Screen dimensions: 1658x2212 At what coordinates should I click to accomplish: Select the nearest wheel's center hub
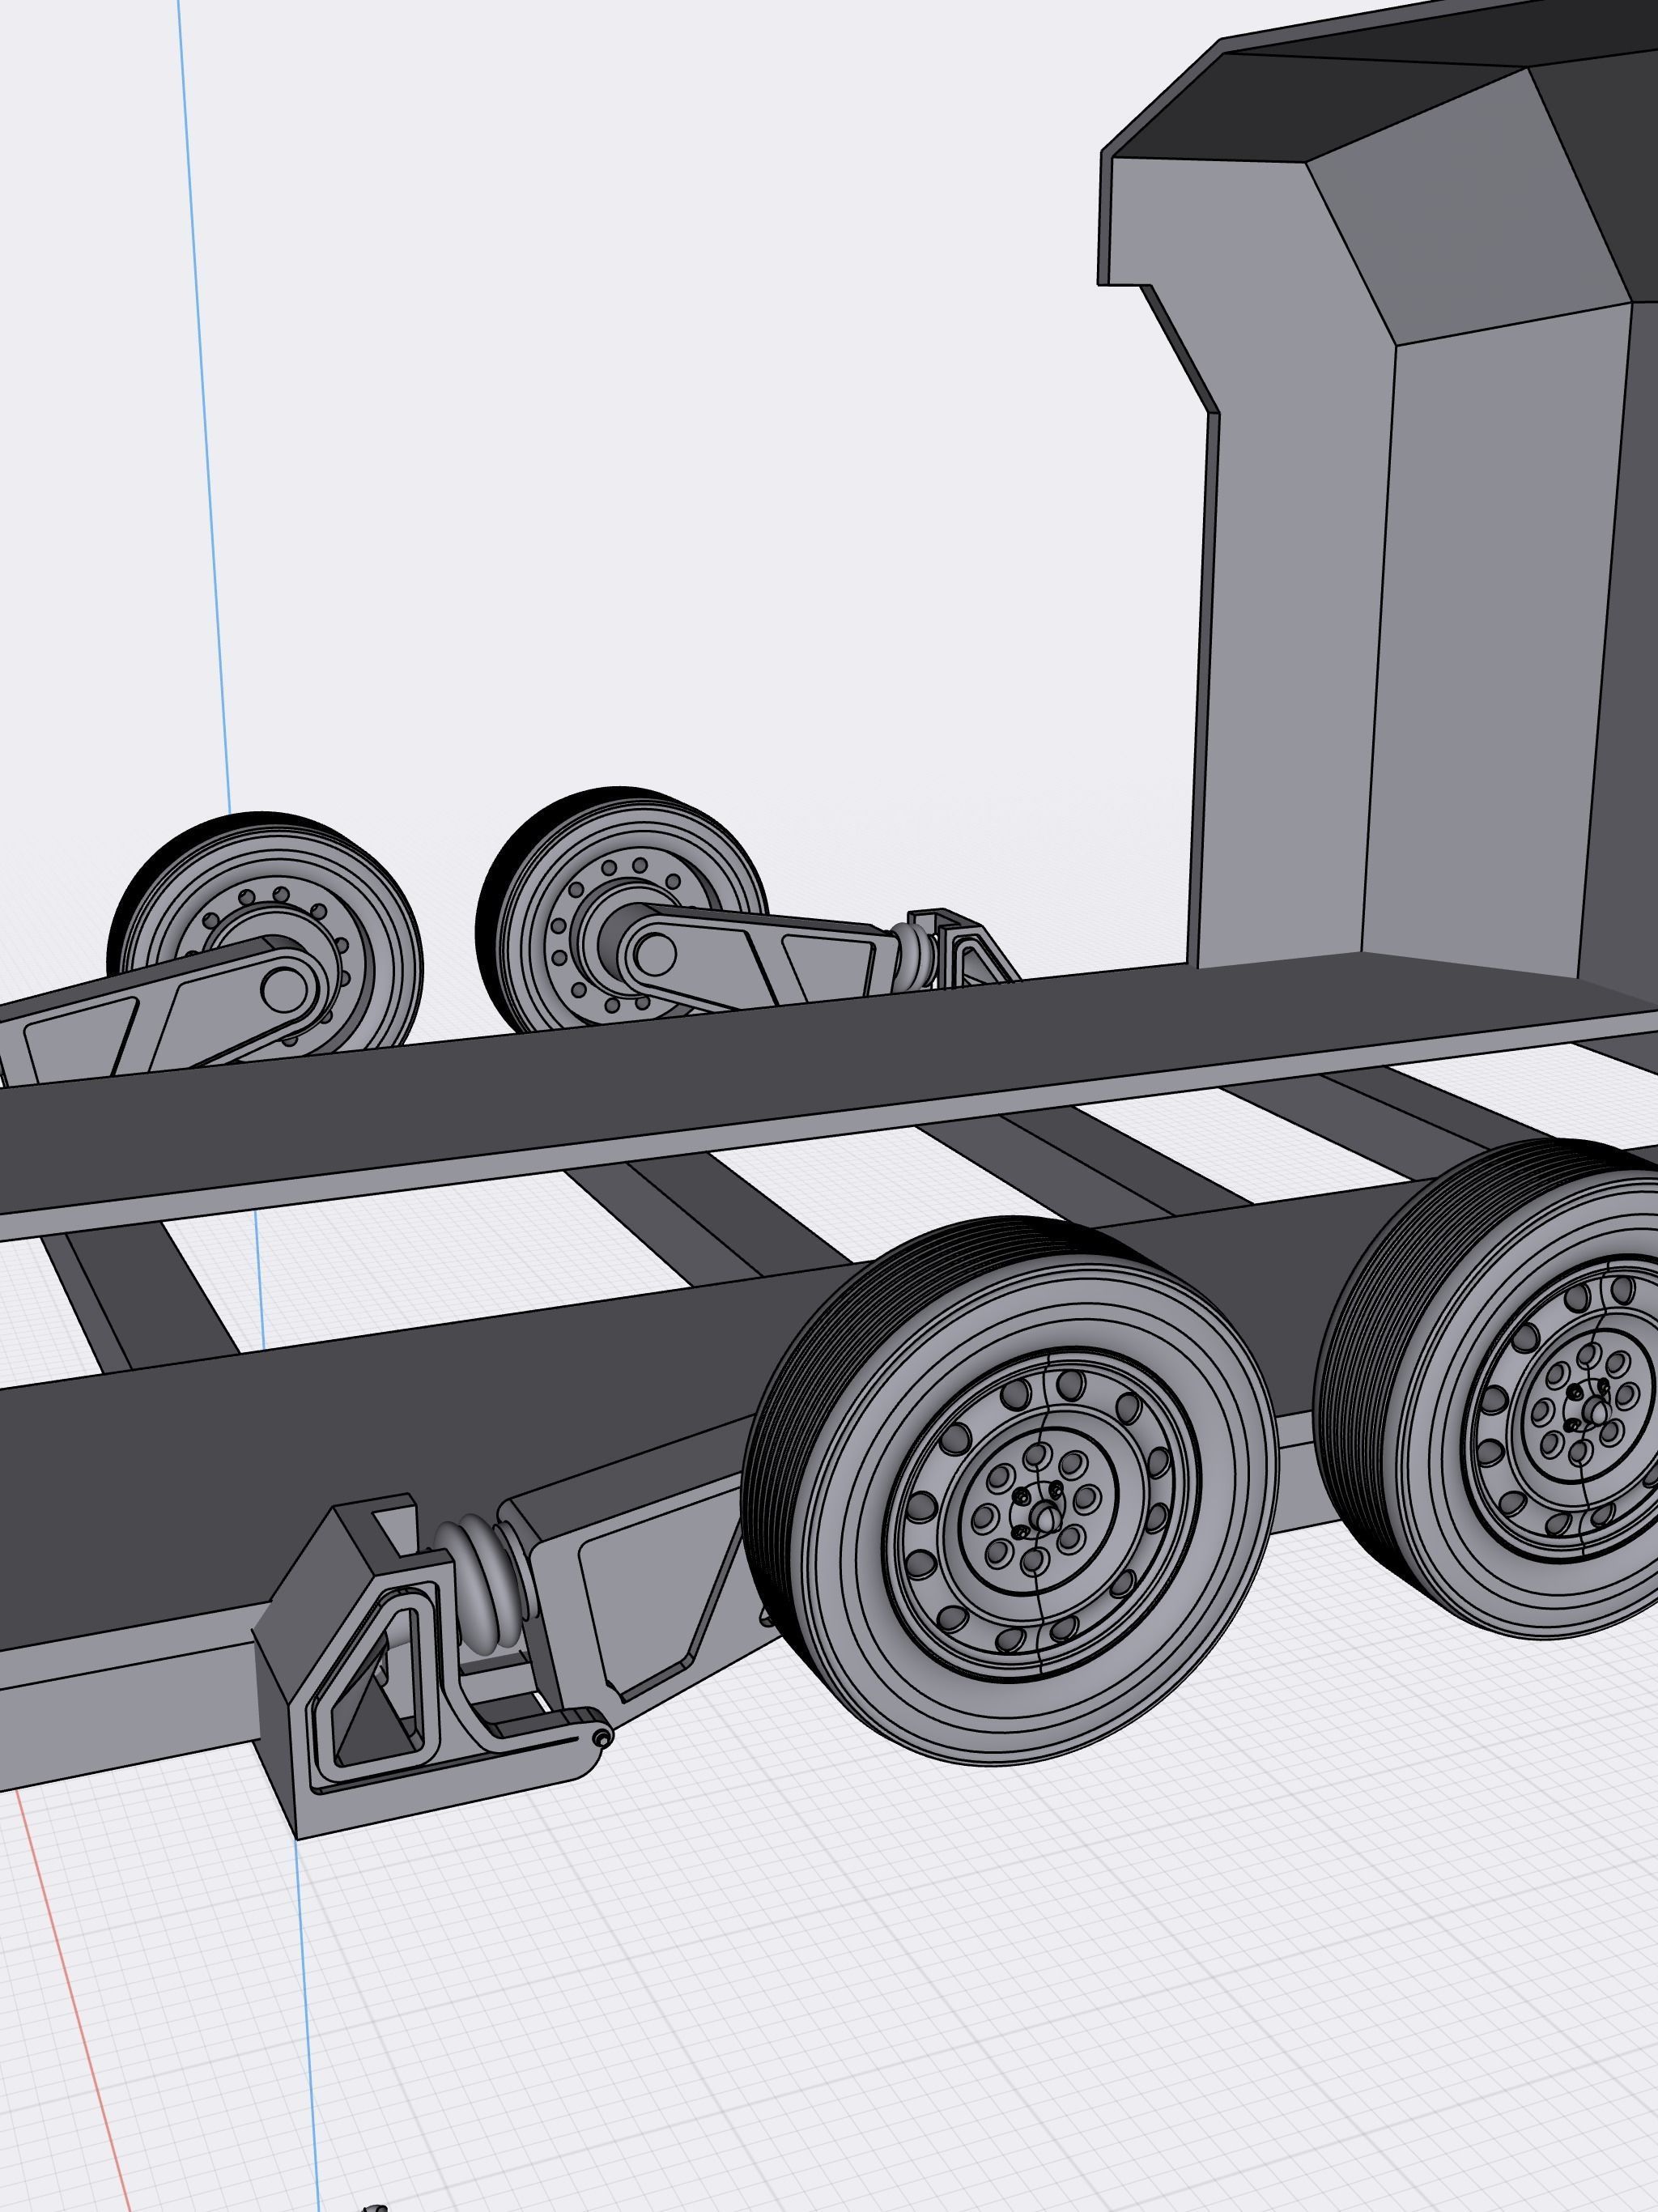[1043, 1518]
